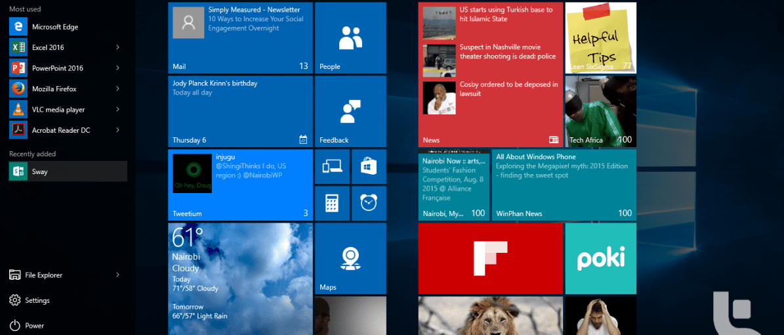Open the lion photo tile
The height and width of the screenshot is (335, 784).
pos(491,315)
